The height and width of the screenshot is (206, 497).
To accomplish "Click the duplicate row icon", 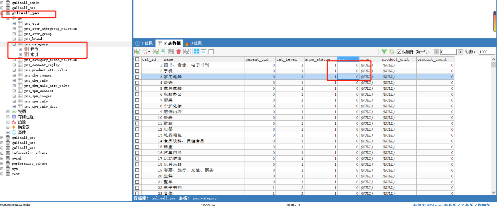I will 164,52.
